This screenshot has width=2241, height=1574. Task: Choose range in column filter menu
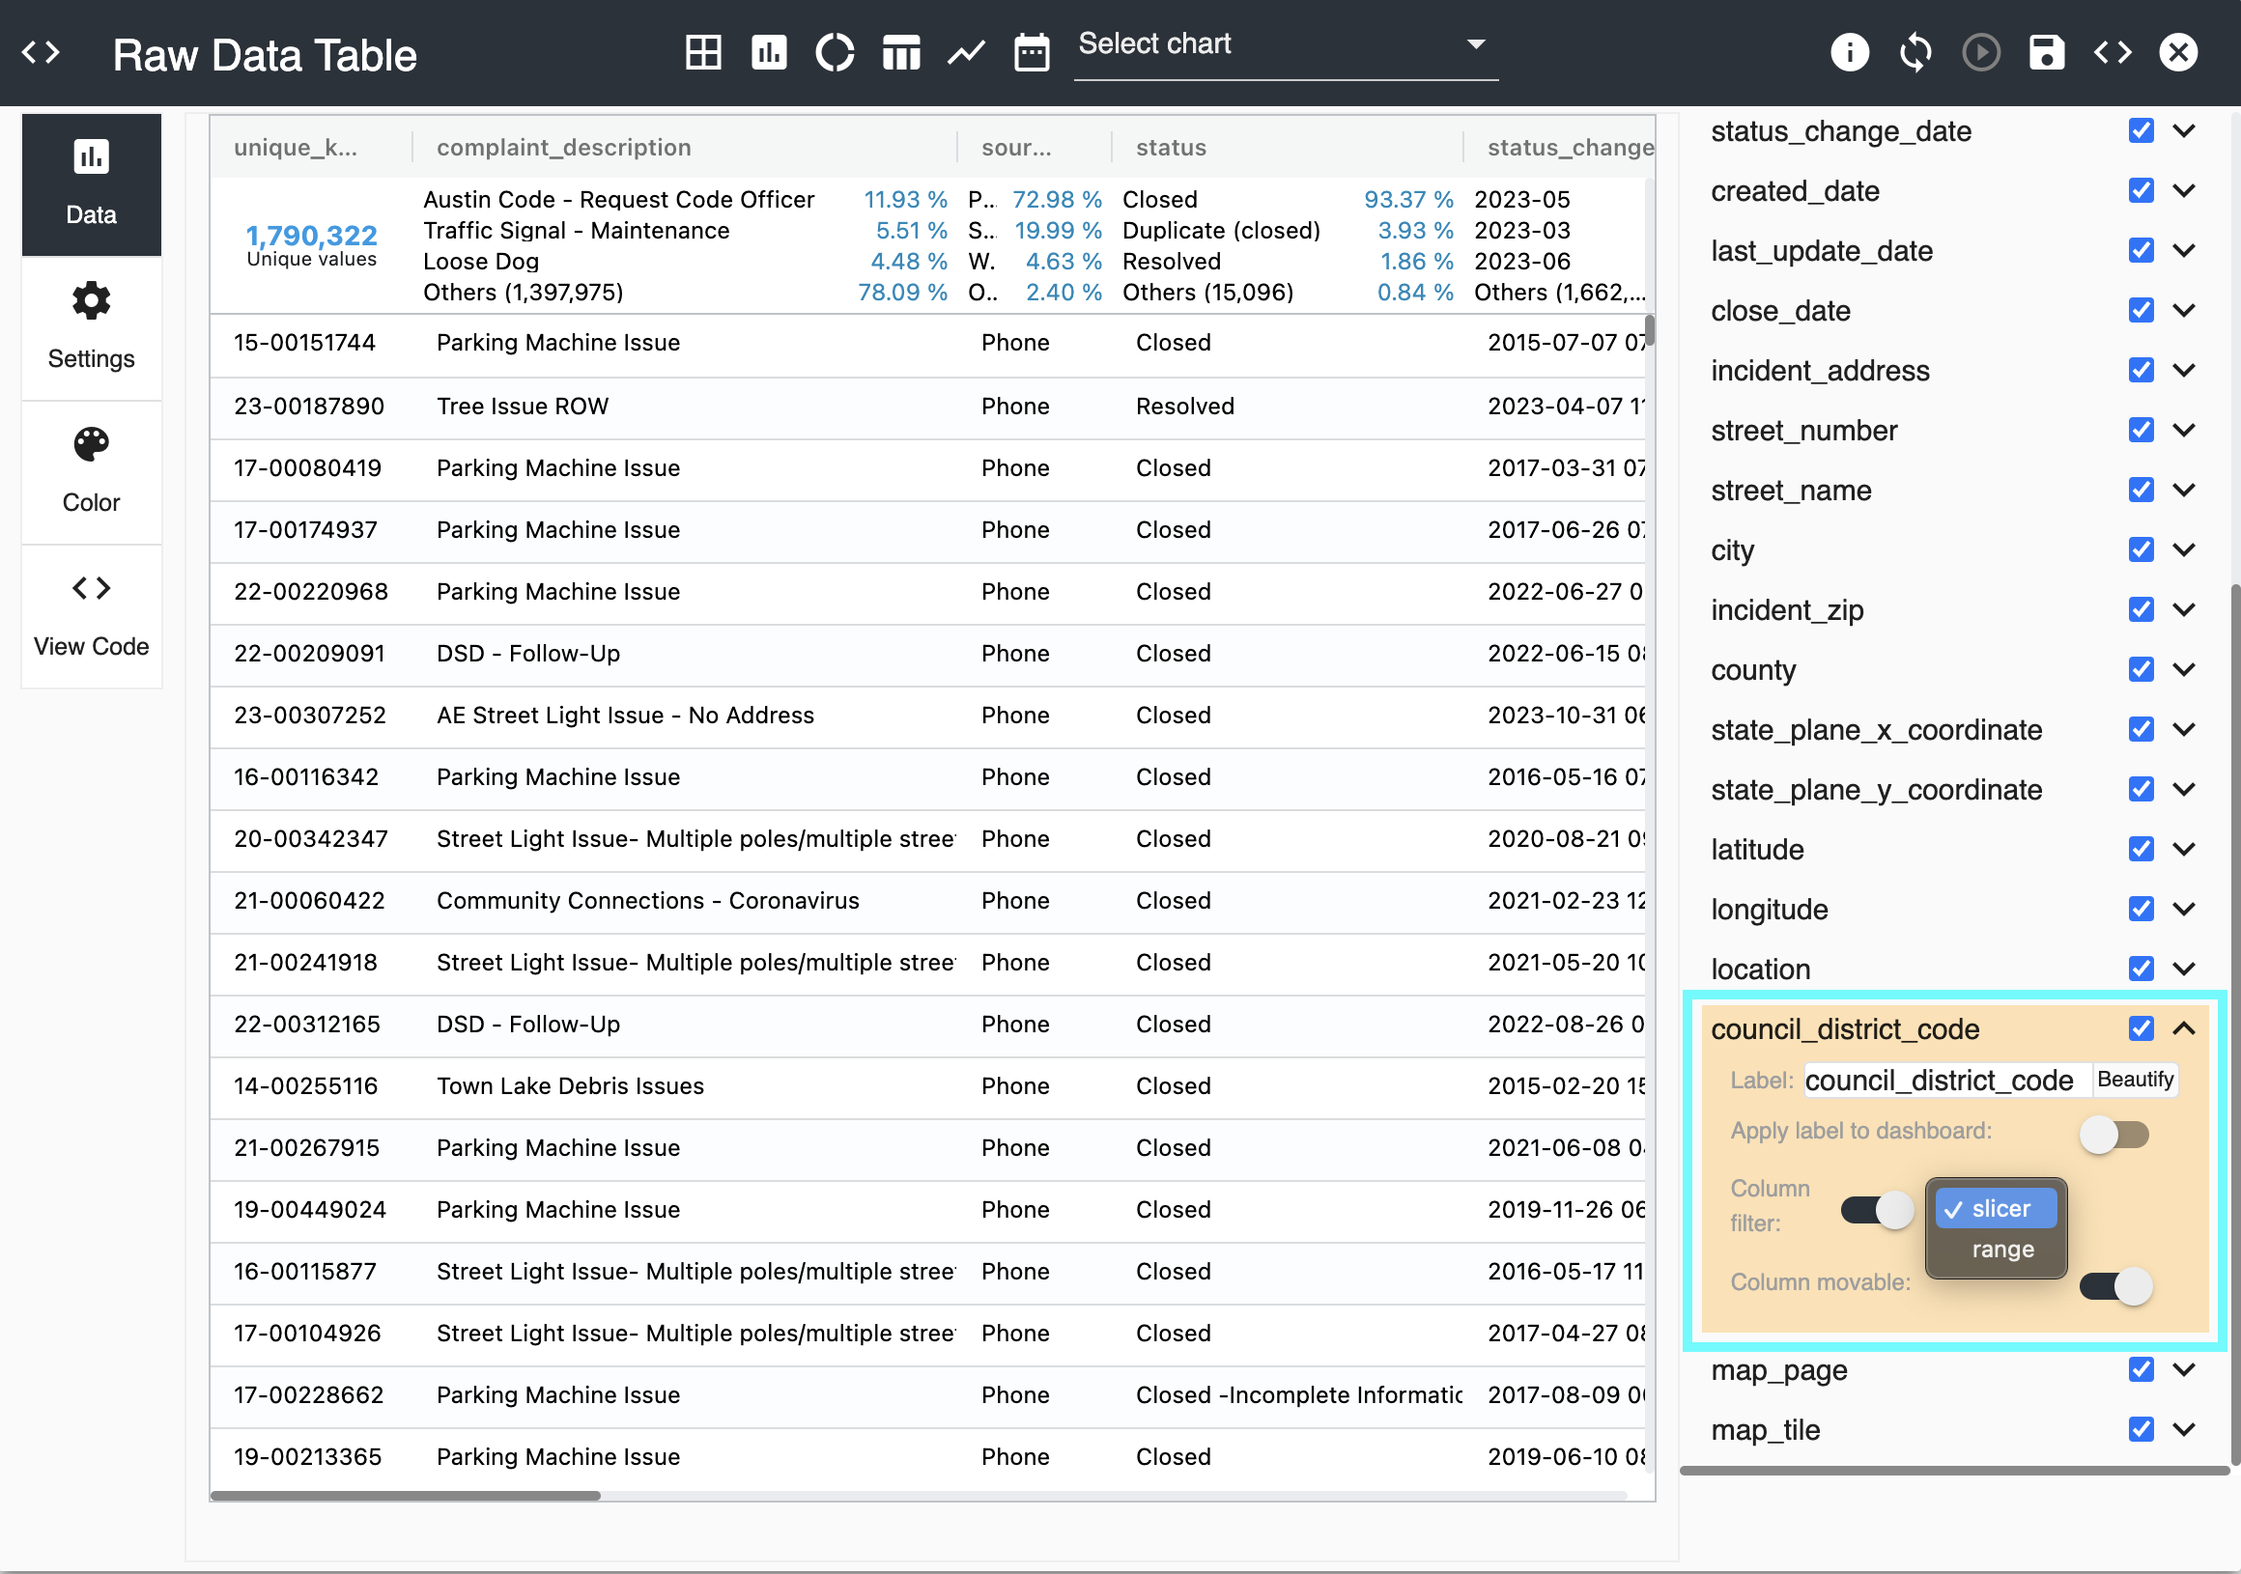pos(2001,1249)
